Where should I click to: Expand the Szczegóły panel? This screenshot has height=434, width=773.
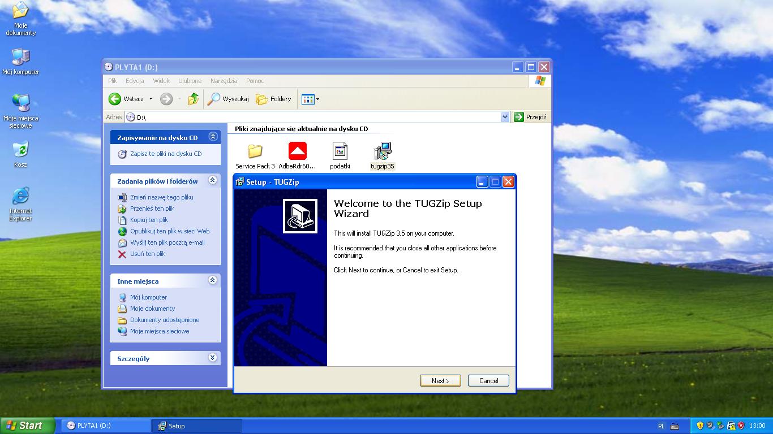(213, 358)
